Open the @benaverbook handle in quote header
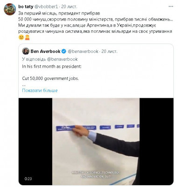The height and width of the screenshot is (187, 178). click(83, 51)
